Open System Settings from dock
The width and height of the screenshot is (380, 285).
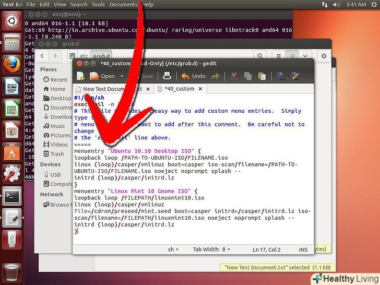(x=12, y=174)
